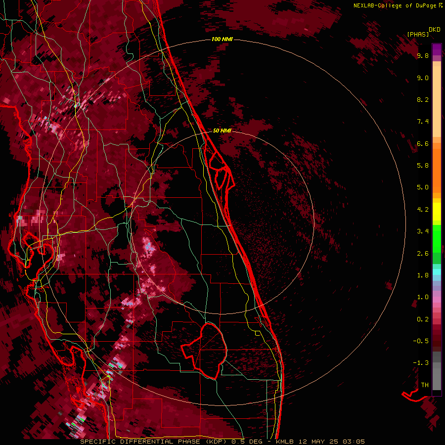445x445 pixels.
Task: Click the -1.3 value on the color scale
Action: tap(421, 363)
